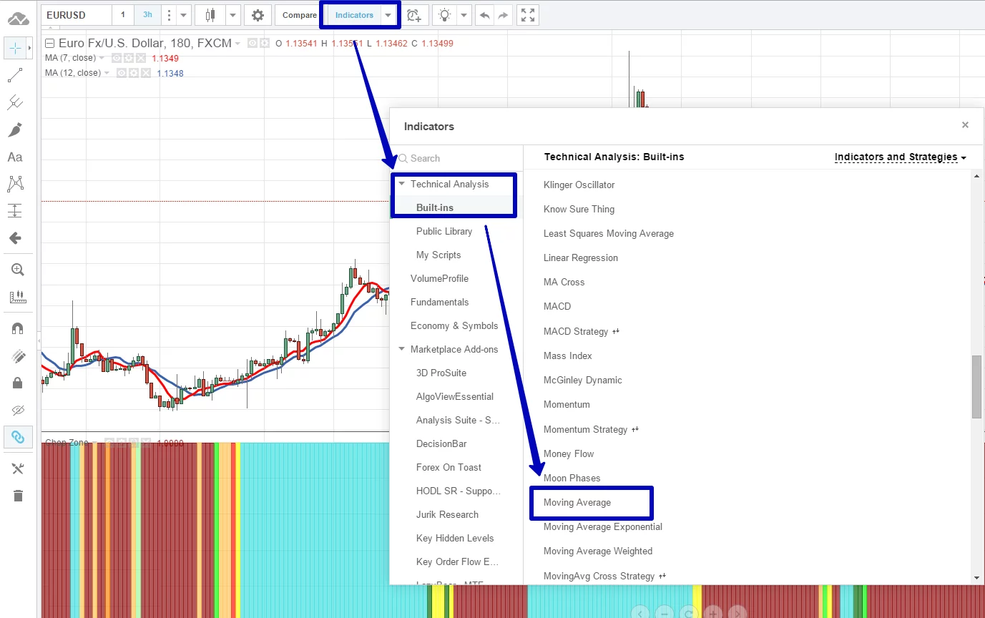985x618 pixels.
Task: Collapse the Euro Fx/U.S. Dollar legend box
Action: point(50,43)
